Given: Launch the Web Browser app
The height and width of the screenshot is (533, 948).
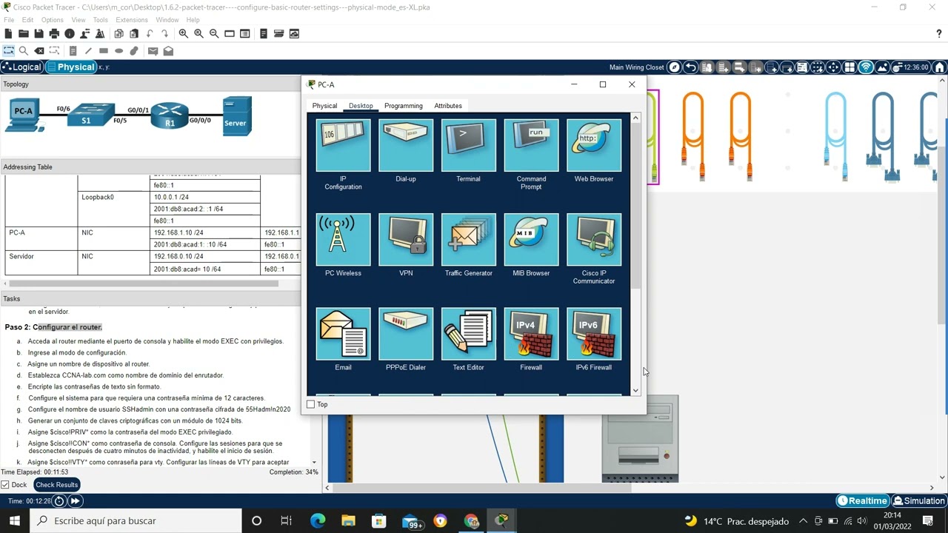Looking at the screenshot, I should coord(594,145).
